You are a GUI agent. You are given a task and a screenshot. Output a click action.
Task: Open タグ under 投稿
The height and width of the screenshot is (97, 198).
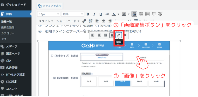(4, 39)
